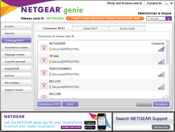
Task: Click the Wi-Fi icon beside BELL511
Action: (44, 85)
